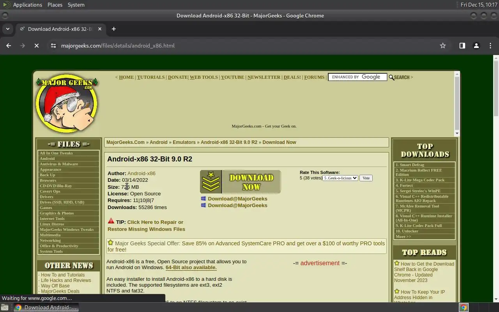Open Advanced SystemCare PRO special offer
499x312 pixels.
click(x=246, y=246)
